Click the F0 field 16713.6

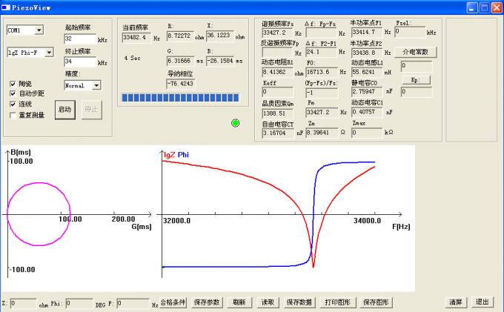click(322, 73)
